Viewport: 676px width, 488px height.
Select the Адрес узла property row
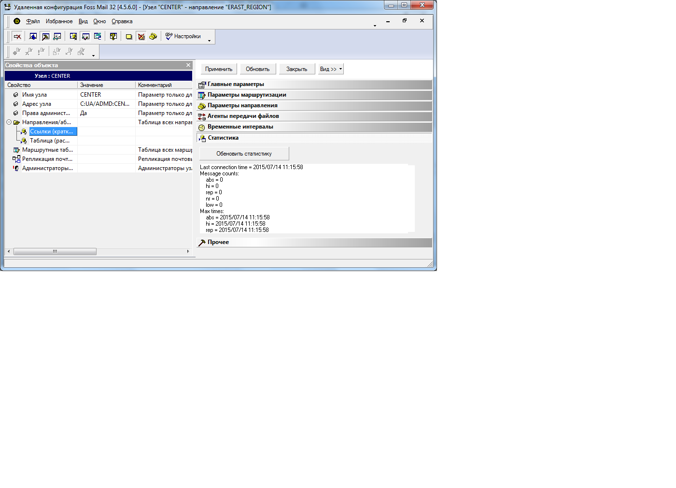(x=99, y=104)
